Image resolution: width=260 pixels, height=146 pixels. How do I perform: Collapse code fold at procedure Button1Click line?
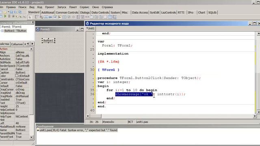tap(97, 78)
